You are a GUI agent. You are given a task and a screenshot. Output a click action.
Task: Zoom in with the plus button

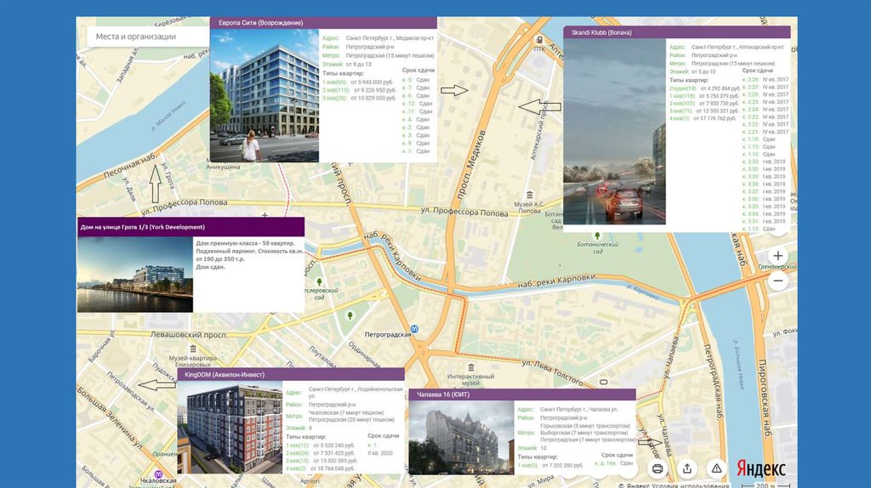click(777, 255)
